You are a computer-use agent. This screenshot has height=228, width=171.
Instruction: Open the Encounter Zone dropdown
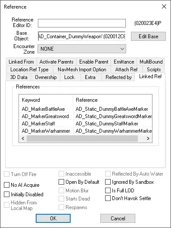[82, 49]
